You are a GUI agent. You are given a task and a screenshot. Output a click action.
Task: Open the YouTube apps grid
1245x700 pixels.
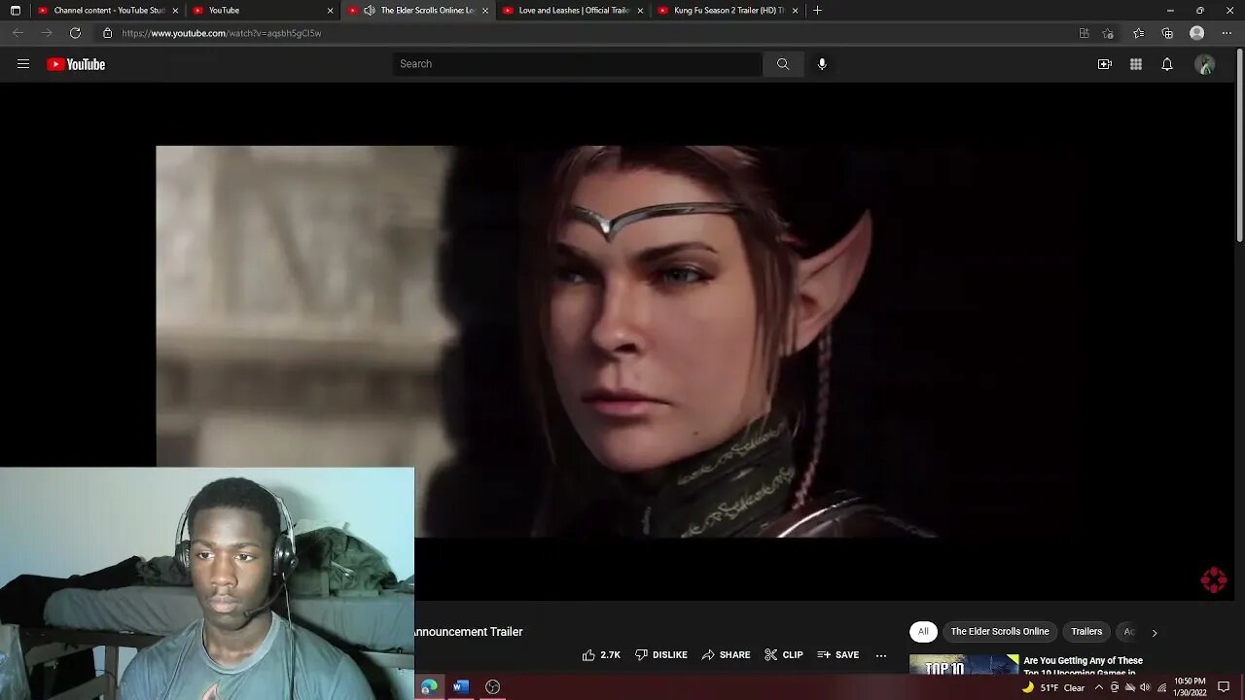tap(1136, 64)
